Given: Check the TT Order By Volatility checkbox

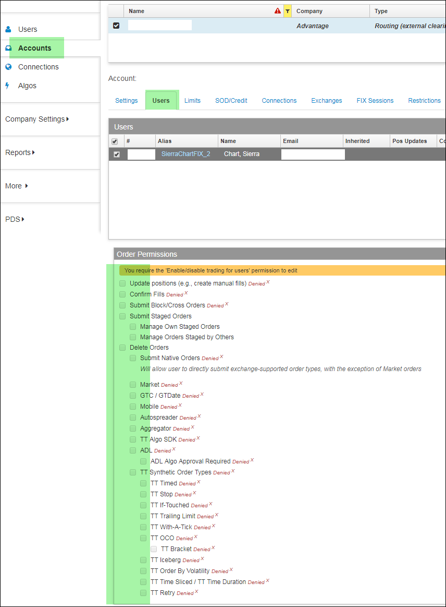Looking at the screenshot, I should 143,571.
